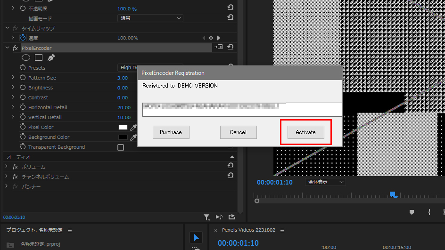
Task: Open the プロジェクト panel menu
Action: pos(70,230)
